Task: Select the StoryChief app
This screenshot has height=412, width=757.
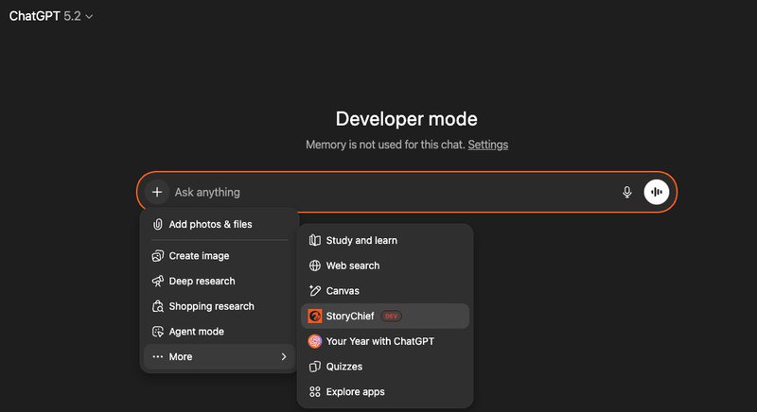Action: tap(385, 317)
